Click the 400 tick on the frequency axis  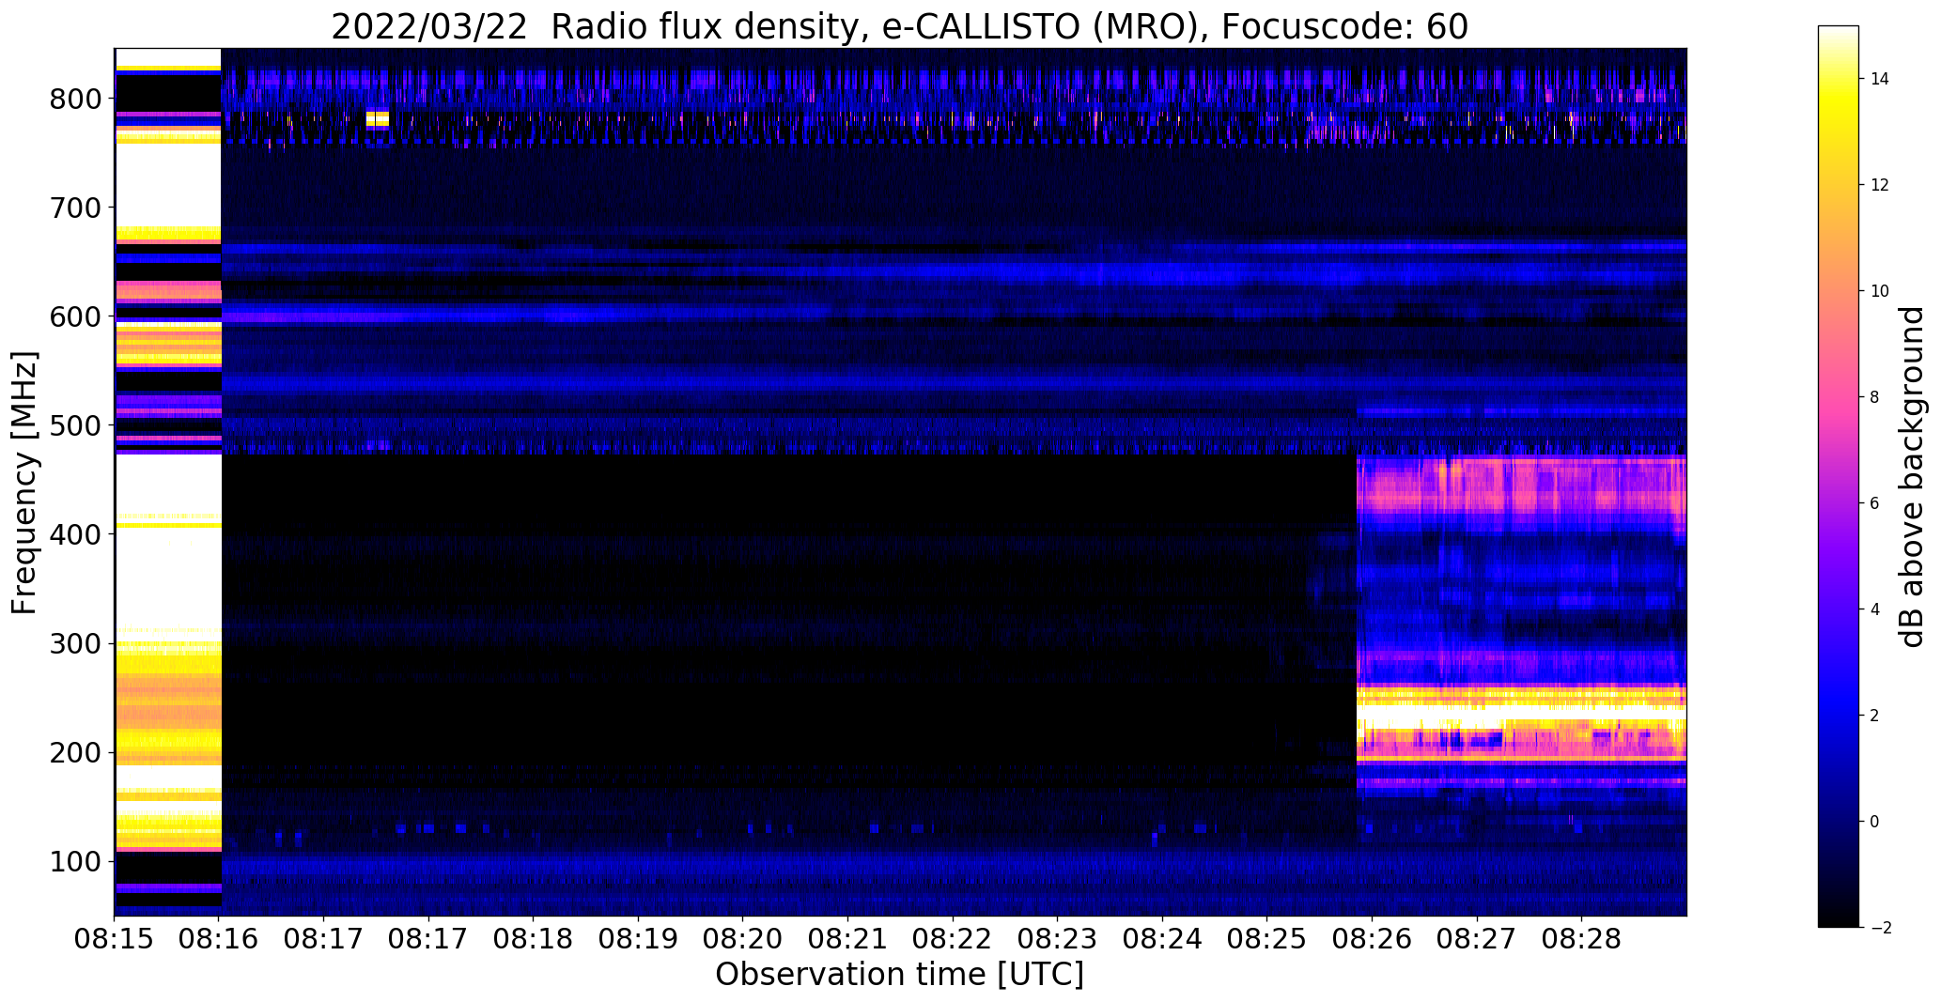click(x=75, y=534)
